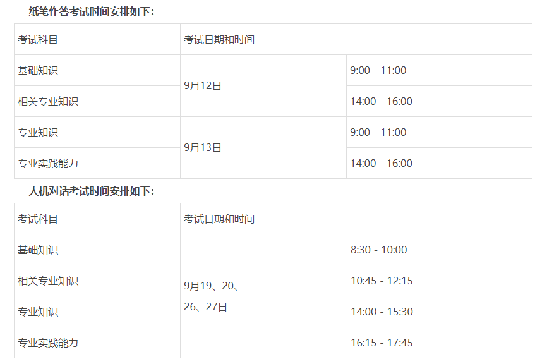Click the 10:45 - 12:15 time cell
Screen dimensions: 547x364
pyautogui.click(x=440, y=281)
